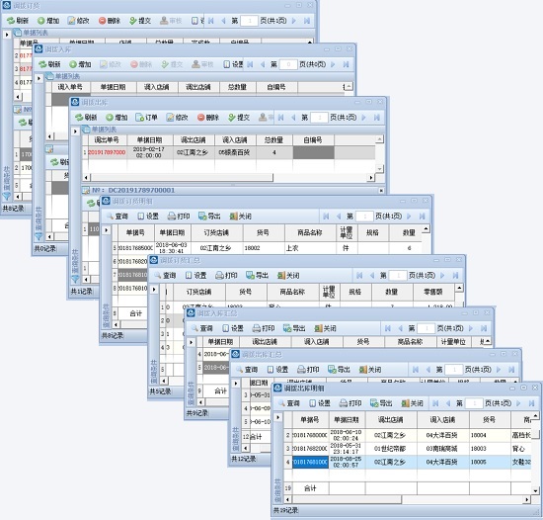This screenshot has width=543, height=520.
Task: Click 关闭 in 调拨入库汇总 toolbar
Action: (x=325, y=328)
